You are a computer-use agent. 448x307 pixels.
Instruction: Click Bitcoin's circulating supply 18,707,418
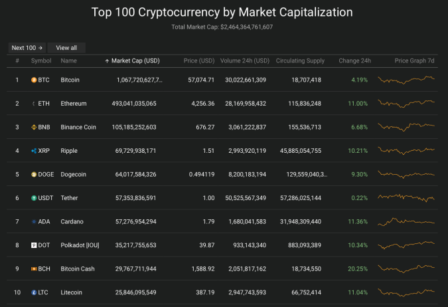[x=306, y=80]
